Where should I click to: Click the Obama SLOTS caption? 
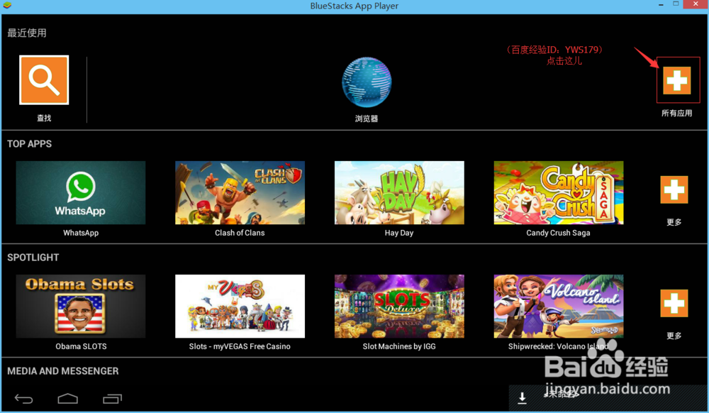[81, 346]
